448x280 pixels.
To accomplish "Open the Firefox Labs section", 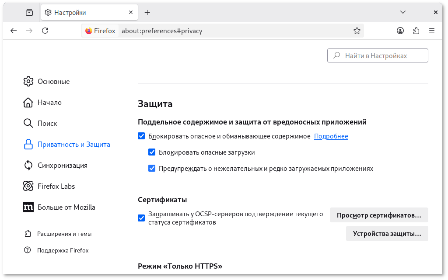I will pyautogui.click(x=56, y=186).
